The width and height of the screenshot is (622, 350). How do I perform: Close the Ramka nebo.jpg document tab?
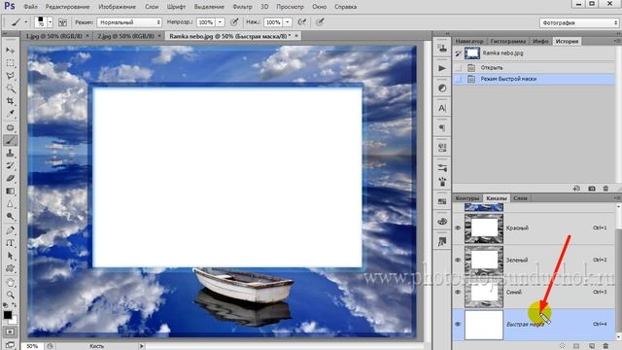(296, 36)
